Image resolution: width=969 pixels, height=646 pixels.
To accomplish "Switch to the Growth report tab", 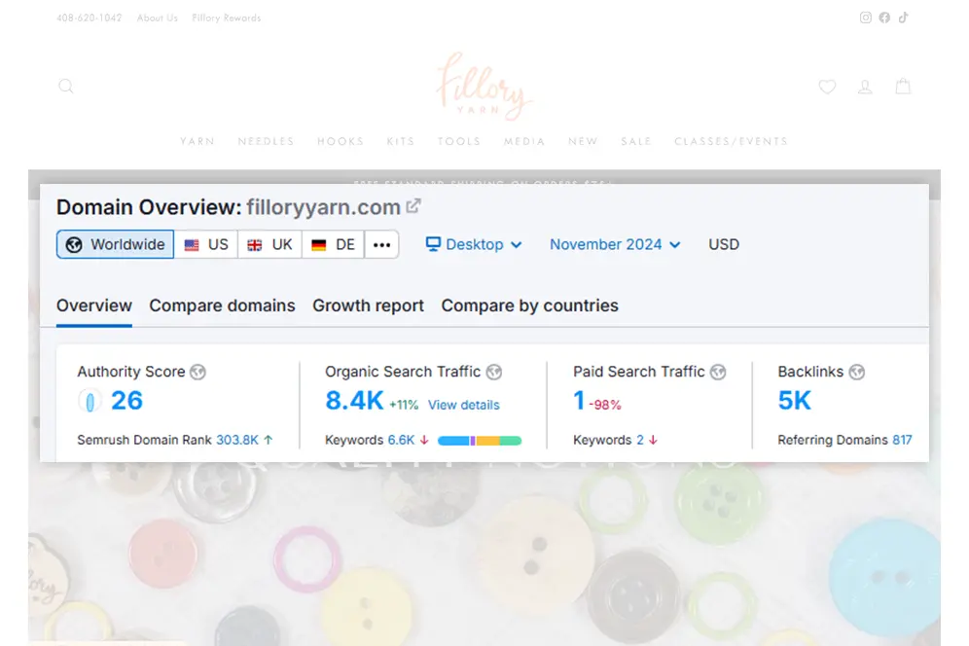I will (369, 306).
